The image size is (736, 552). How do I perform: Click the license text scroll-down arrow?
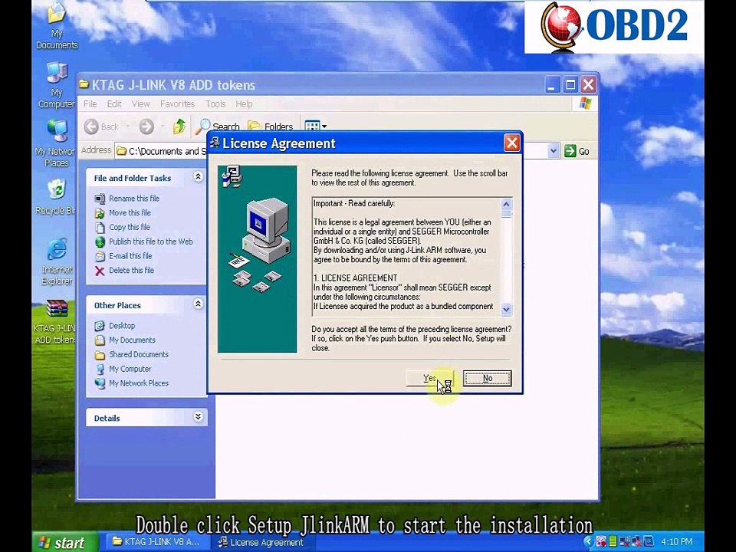[506, 309]
